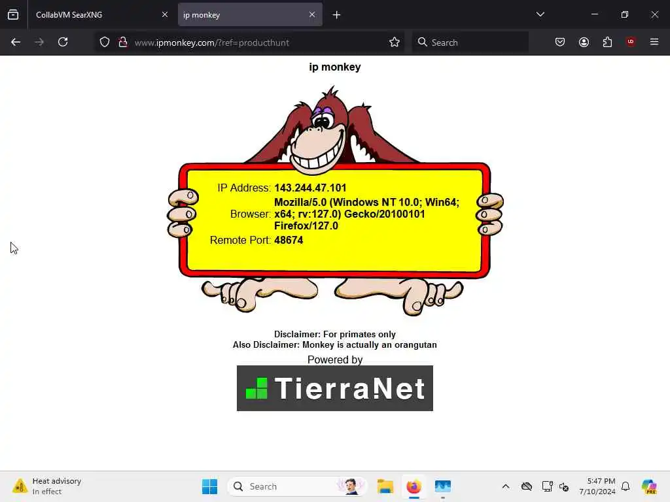Click the browser Search box
This screenshot has width=670, height=502.
click(x=470, y=42)
